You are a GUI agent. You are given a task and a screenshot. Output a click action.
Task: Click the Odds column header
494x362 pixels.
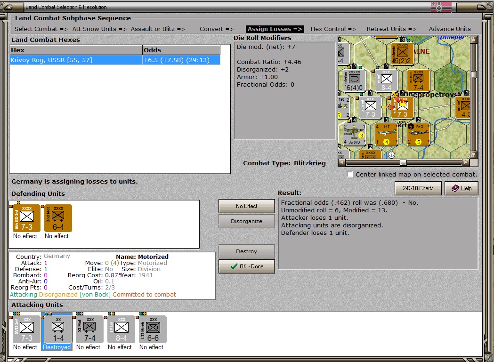(181, 50)
